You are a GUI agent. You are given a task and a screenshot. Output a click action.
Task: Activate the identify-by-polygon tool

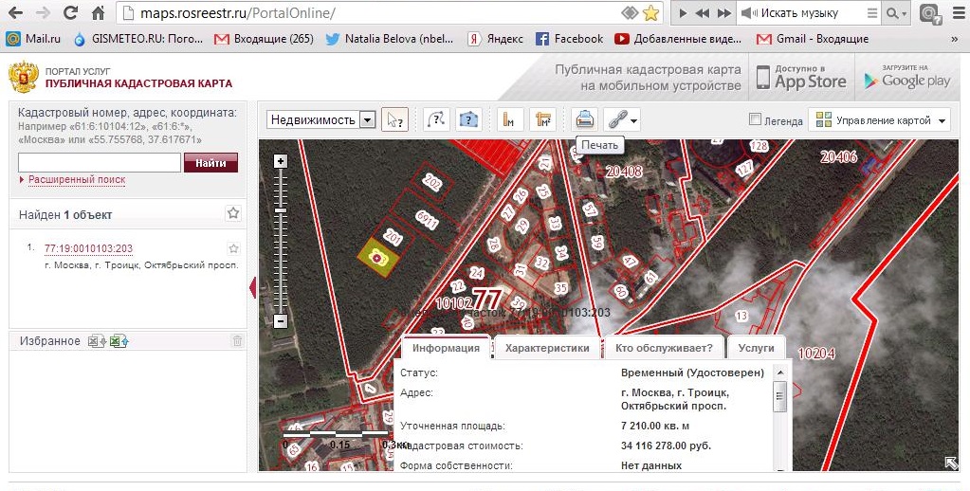click(x=469, y=119)
